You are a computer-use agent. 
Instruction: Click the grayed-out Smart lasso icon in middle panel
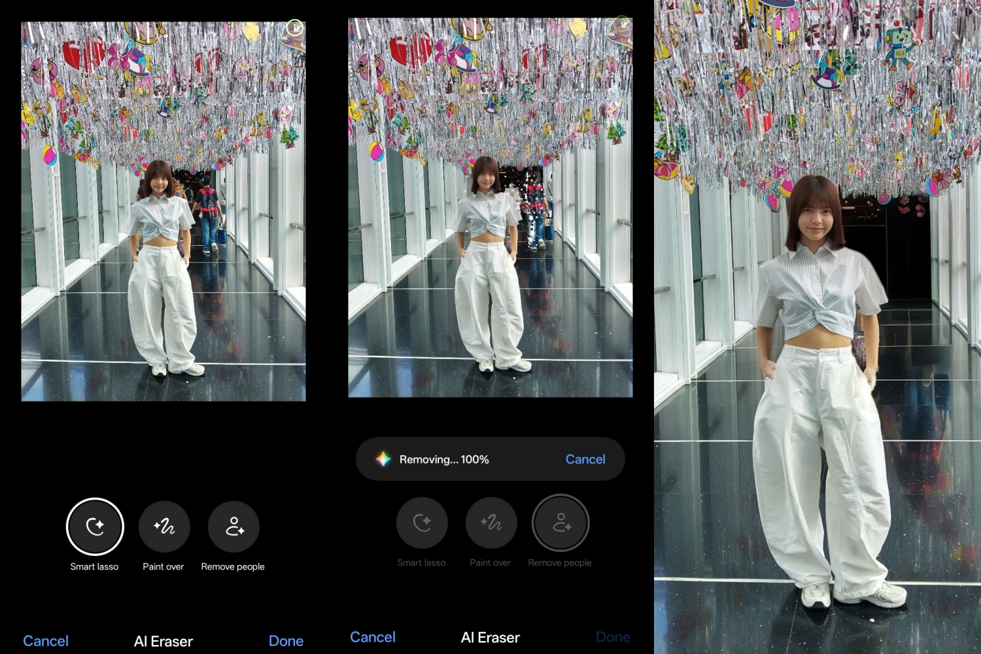click(422, 523)
